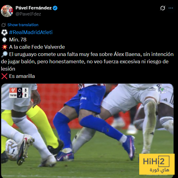This screenshot has height=178, width=178.
Task: Click the blue verified badge
Action: pos(55,8)
